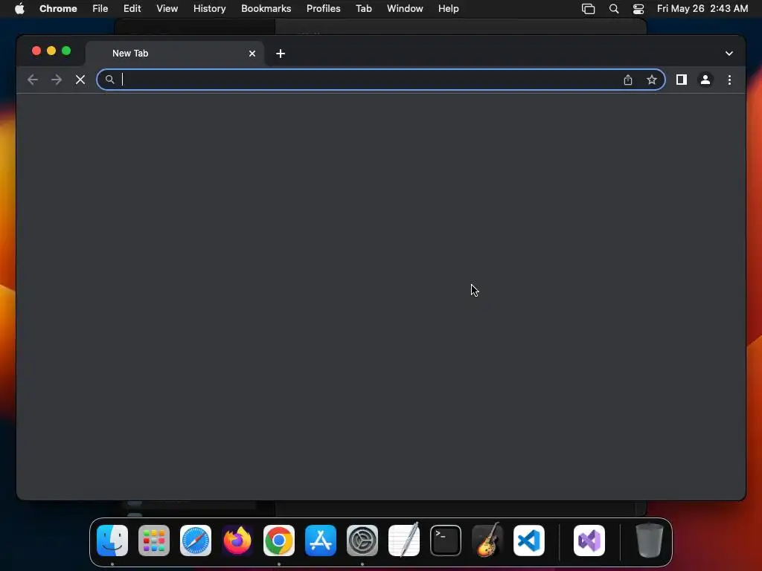This screenshot has width=762, height=571.
Task: Open the Chrome application menu
Action: [x=58, y=8]
